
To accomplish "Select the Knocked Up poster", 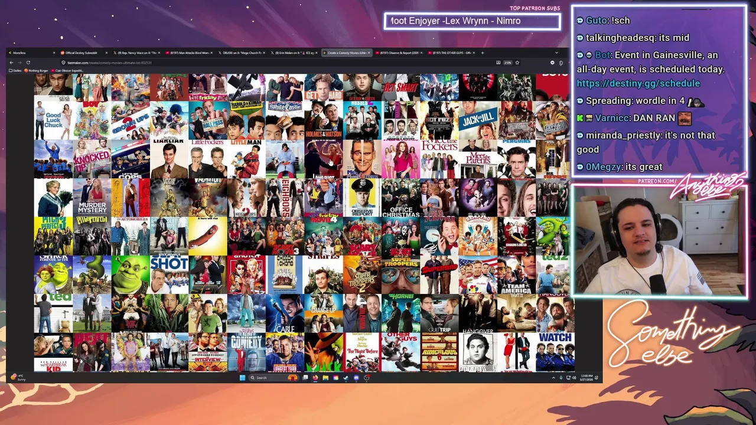I will 92,159.
